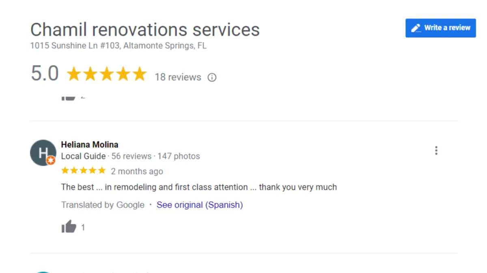Click the Chamil renovations services title
Image resolution: width=487 pixels, height=273 pixels.
145,30
